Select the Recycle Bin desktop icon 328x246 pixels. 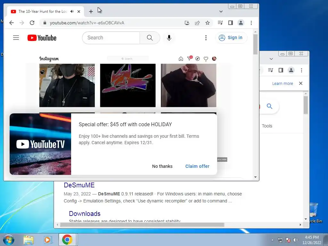pos(314,213)
